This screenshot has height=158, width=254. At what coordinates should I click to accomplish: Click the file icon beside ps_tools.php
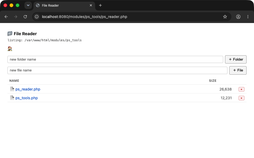click(12, 98)
